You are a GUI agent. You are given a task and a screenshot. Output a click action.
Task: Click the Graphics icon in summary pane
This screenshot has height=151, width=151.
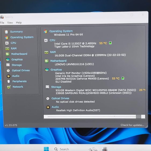coord(47,70)
